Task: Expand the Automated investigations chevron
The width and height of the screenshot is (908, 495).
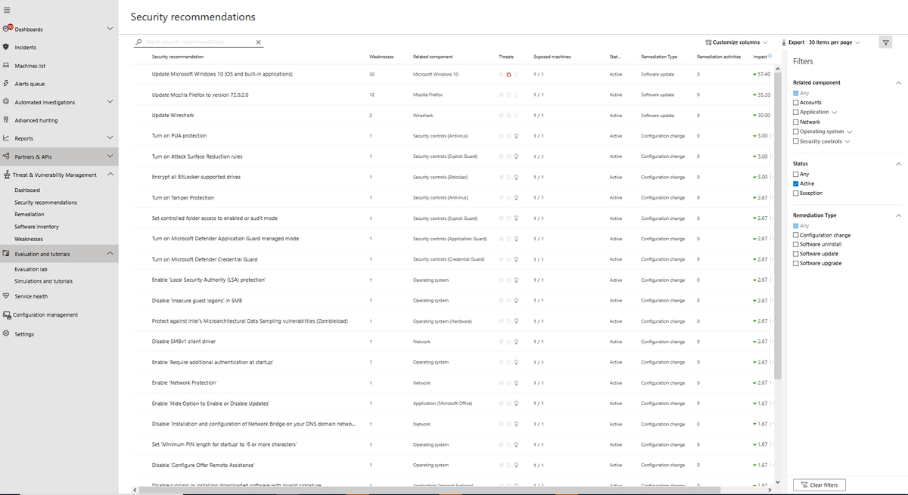Action: 110,101
